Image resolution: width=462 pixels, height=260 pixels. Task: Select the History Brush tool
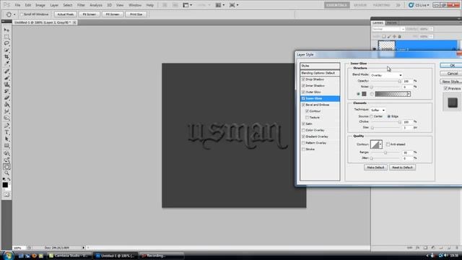point(6,91)
